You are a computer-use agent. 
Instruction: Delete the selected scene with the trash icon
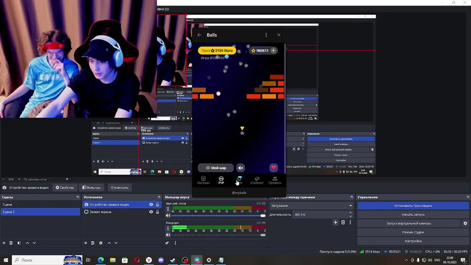(x=11, y=243)
